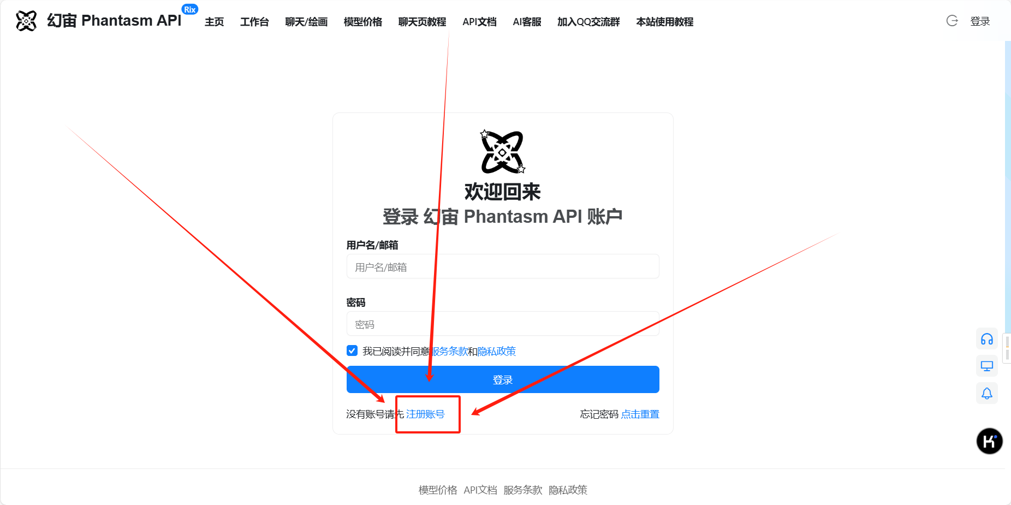Click the 登录 幻宙 Phantasm API 账户 heading

pos(503,217)
